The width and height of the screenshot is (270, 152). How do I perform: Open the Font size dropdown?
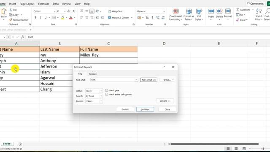coord(65,11)
